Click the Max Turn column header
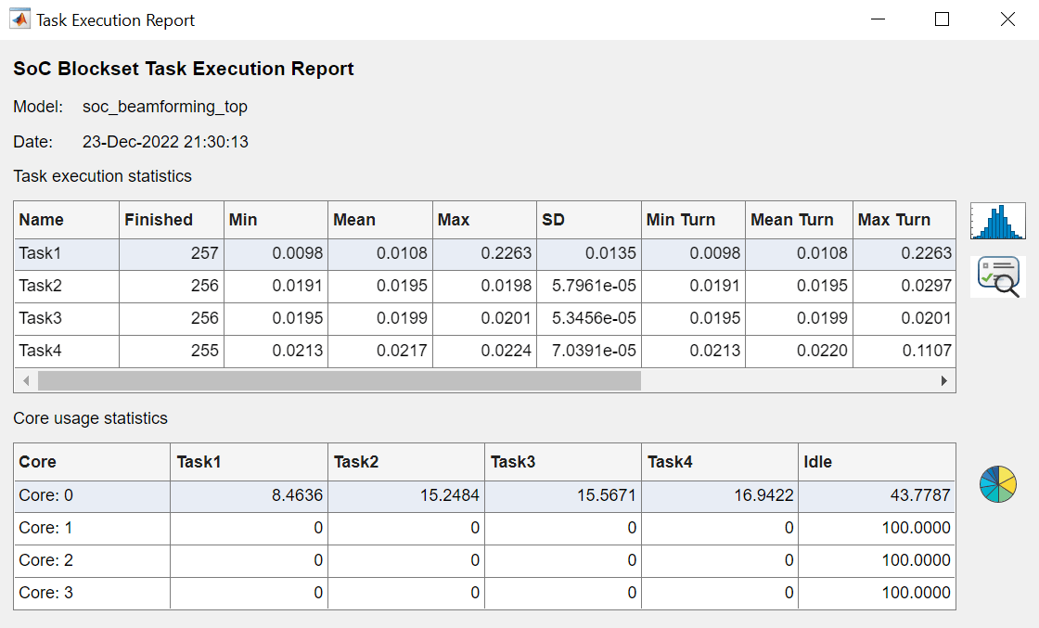This screenshot has width=1039, height=628. (901, 220)
